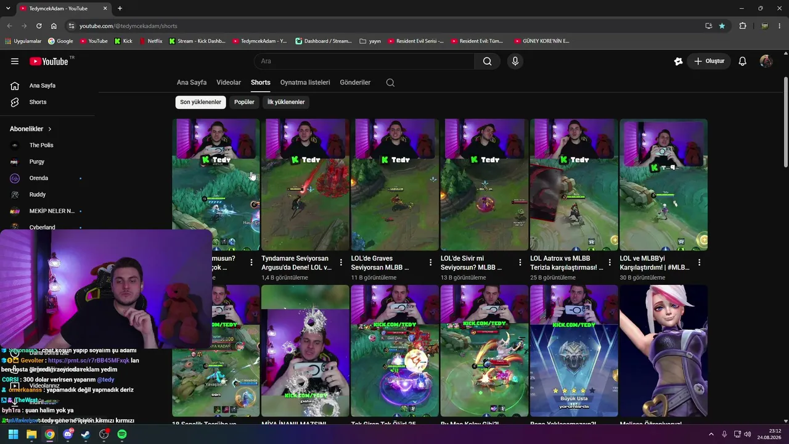Open Windows Start menu
Screen dimensions: 789x444
pyautogui.click(x=13, y=434)
